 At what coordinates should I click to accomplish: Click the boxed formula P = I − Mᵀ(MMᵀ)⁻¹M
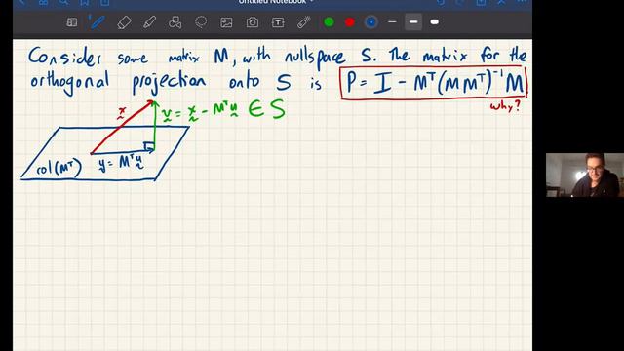[x=434, y=83]
